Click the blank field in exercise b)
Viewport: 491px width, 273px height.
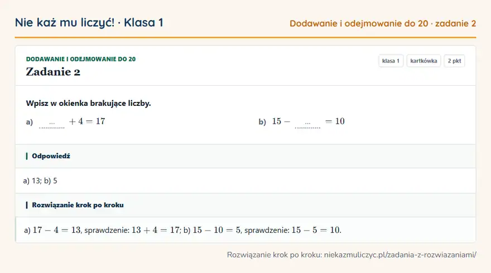pos(307,124)
